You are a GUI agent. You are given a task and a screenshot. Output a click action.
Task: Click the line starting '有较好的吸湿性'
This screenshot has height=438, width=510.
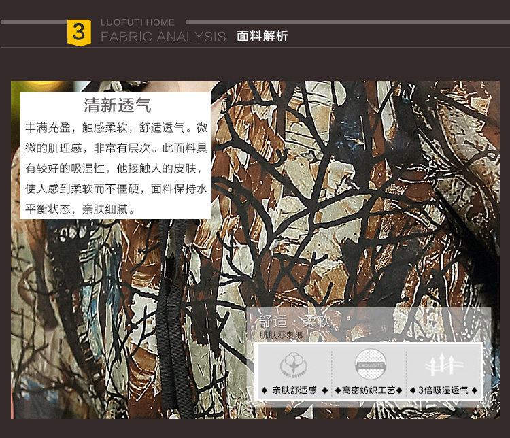tap(114, 169)
